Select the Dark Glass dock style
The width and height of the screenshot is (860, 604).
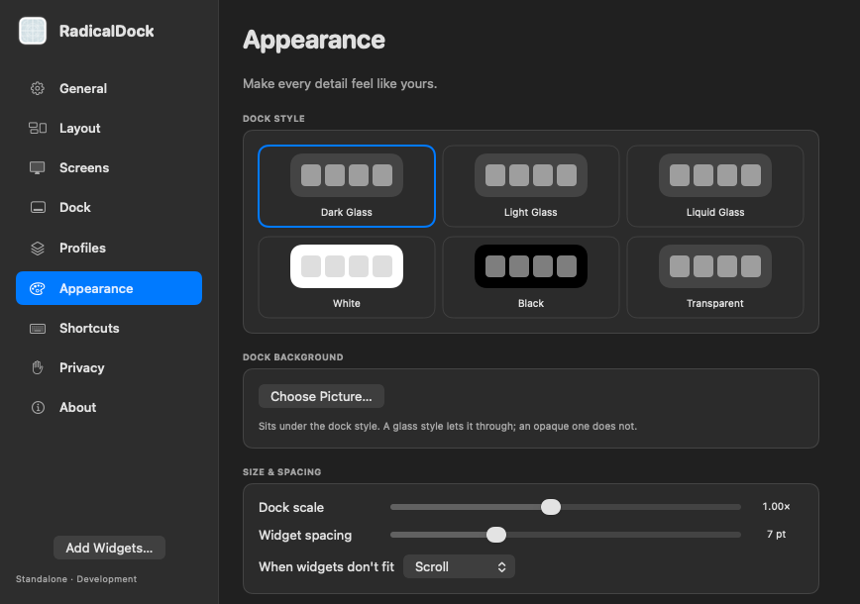tap(347, 186)
